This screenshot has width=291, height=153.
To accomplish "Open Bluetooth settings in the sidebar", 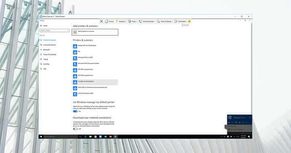I will click(45, 50).
